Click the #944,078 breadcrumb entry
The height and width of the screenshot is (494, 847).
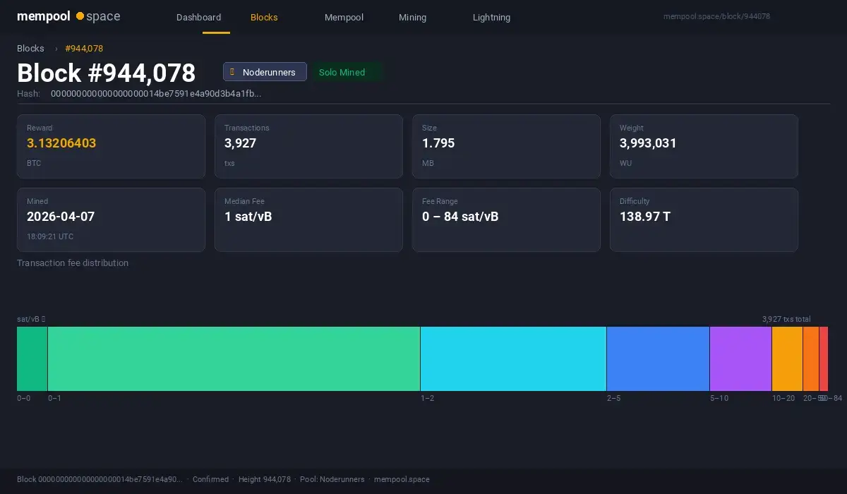click(84, 48)
